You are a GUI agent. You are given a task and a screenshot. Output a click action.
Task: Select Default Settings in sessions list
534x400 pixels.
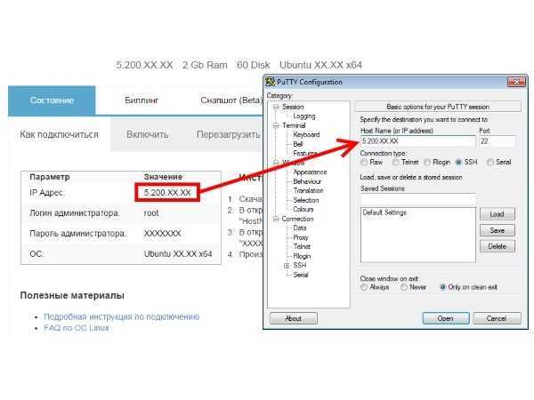[384, 212]
